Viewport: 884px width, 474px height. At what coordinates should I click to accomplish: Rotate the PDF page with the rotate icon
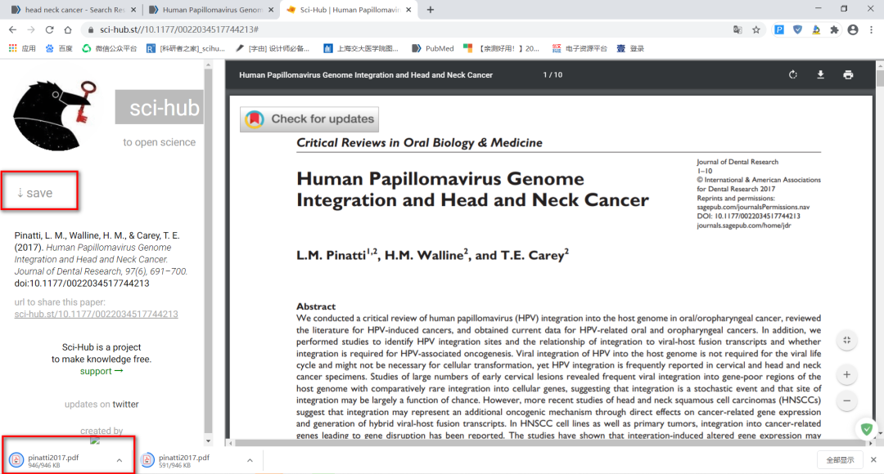(x=792, y=74)
